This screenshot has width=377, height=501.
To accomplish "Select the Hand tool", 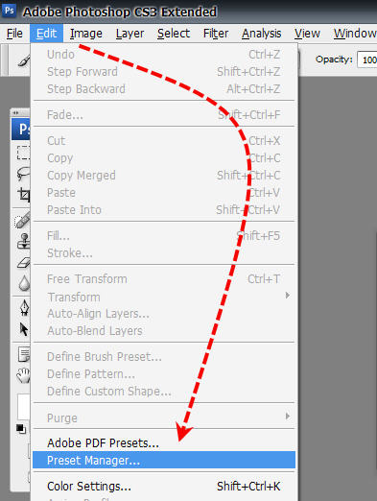I will (24, 375).
